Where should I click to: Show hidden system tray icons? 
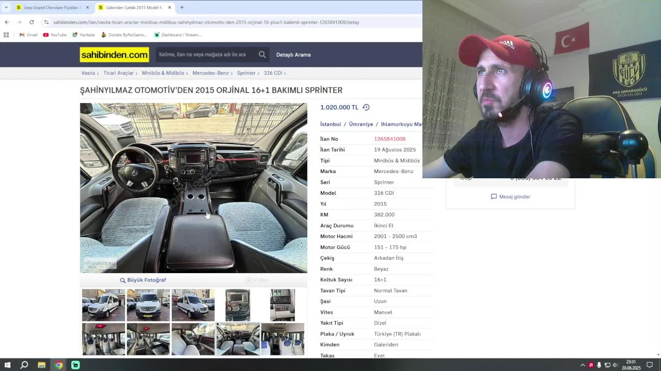pyautogui.click(x=583, y=365)
